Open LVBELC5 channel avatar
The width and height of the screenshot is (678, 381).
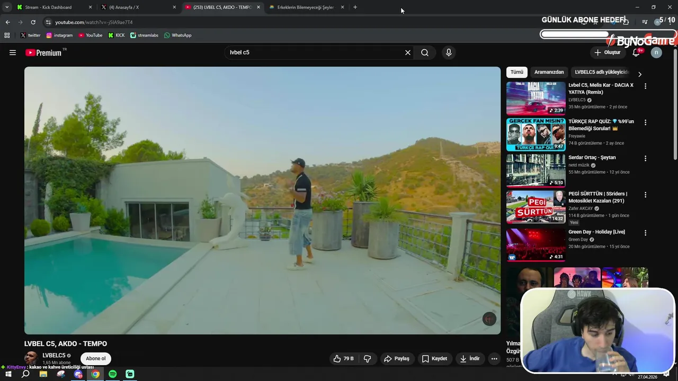[31, 358]
